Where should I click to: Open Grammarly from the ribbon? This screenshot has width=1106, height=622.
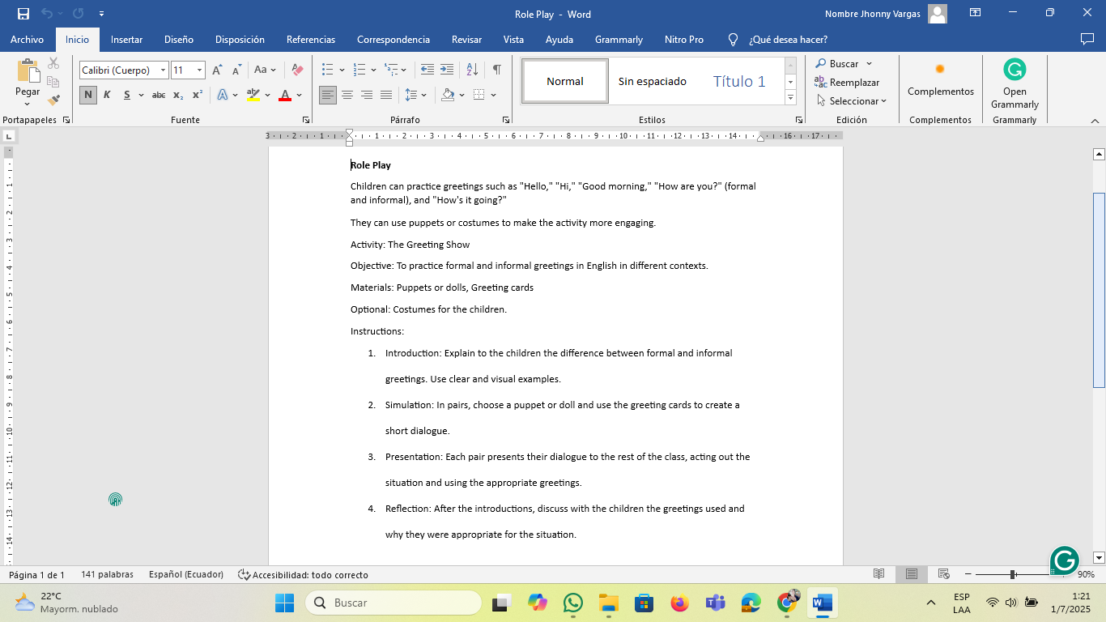click(x=1015, y=84)
